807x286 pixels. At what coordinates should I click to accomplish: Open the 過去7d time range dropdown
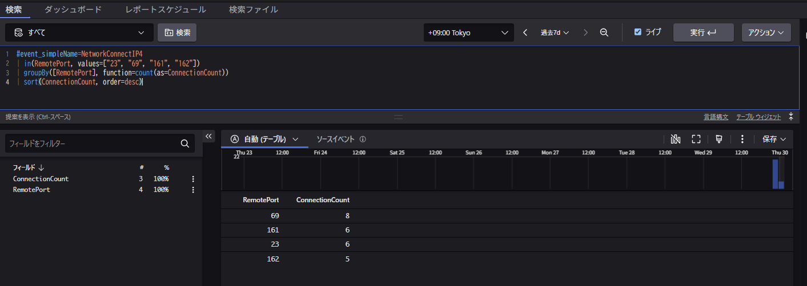(x=555, y=32)
